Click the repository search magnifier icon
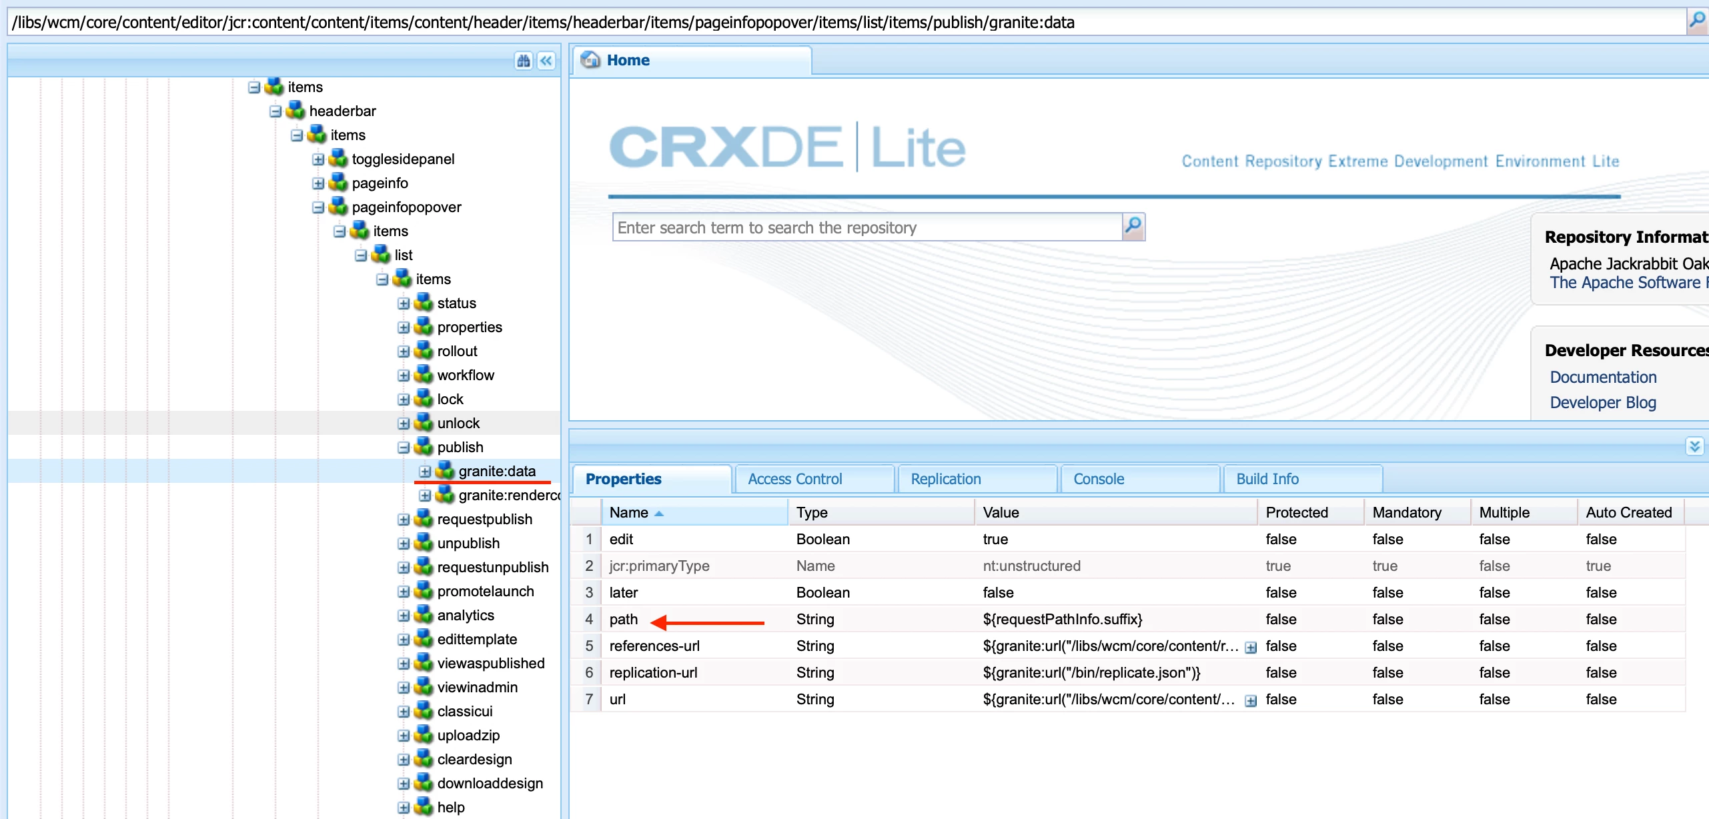Viewport: 1709px width, 819px height. point(1133,227)
